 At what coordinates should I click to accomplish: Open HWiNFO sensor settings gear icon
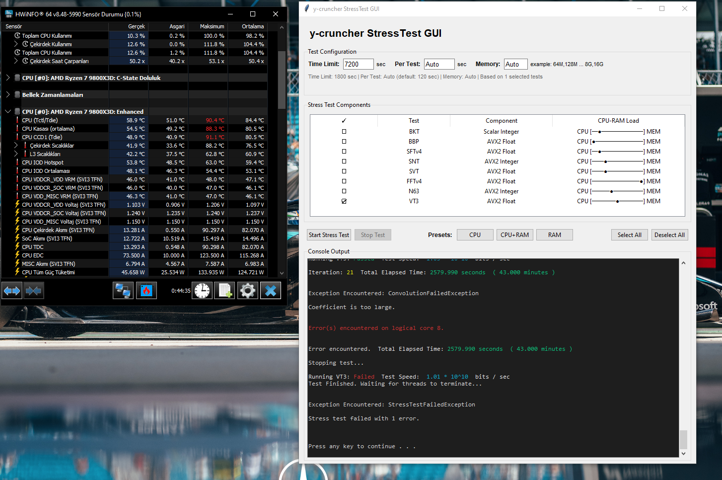[x=247, y=291]
